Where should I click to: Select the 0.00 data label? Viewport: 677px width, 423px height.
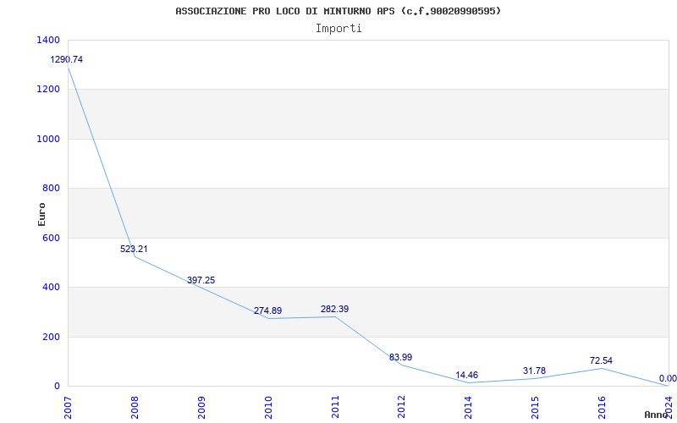tap(668, 378)
